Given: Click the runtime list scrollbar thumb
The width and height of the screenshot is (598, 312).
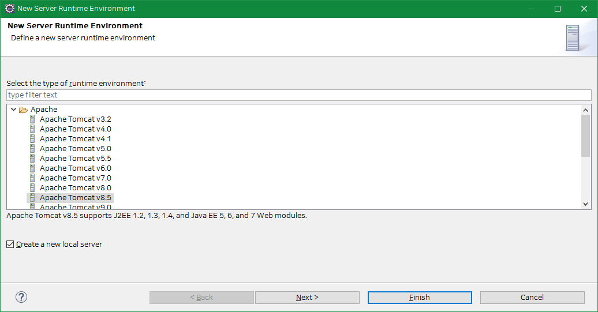Looking at the screenshot, I should click(x=585, y=136).
